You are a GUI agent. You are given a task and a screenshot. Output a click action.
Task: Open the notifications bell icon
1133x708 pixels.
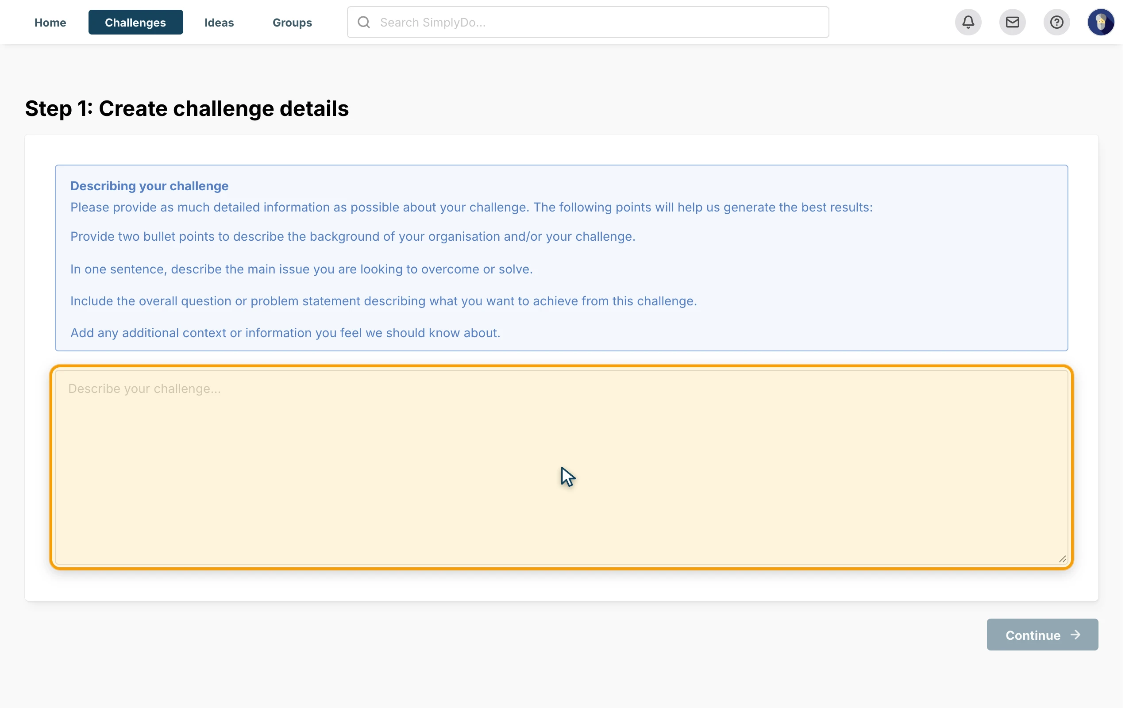tap(968, 22)
